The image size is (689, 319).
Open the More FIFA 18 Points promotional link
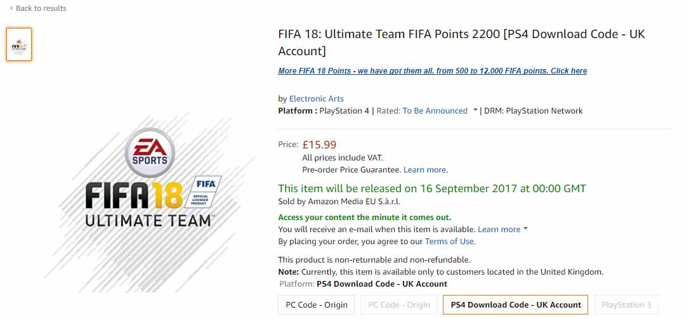click(433, 71)
